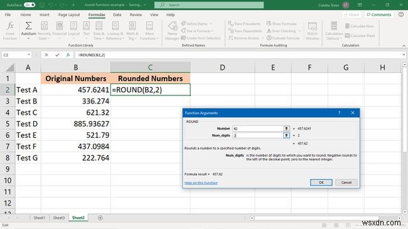Collapse dialog for Number field
The height and width of the screenshot is (229, 408).
click(x=286, y=129)
